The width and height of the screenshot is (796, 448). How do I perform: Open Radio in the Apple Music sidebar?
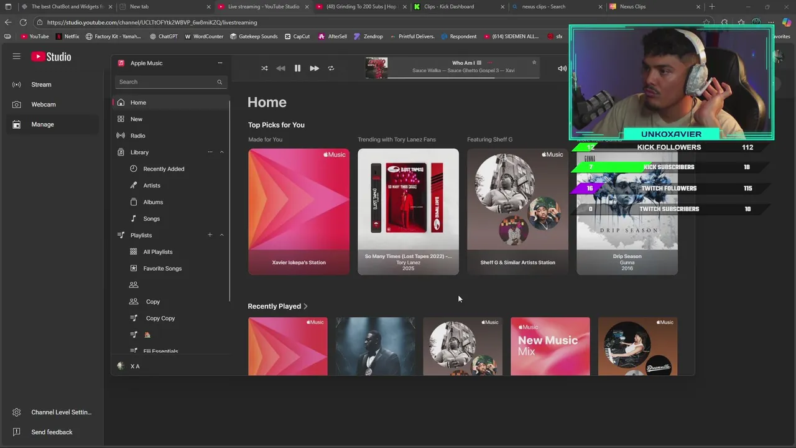click(171, 136)
